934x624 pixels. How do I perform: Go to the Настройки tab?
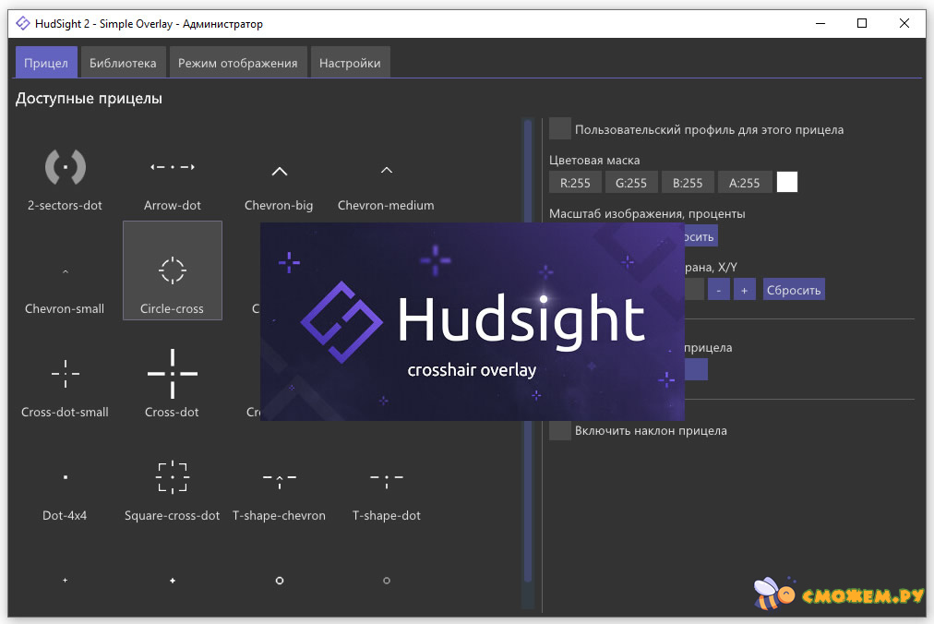(x=350, y=63)
